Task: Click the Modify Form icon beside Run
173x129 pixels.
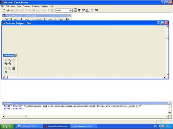Action: [x=52, y=10]
